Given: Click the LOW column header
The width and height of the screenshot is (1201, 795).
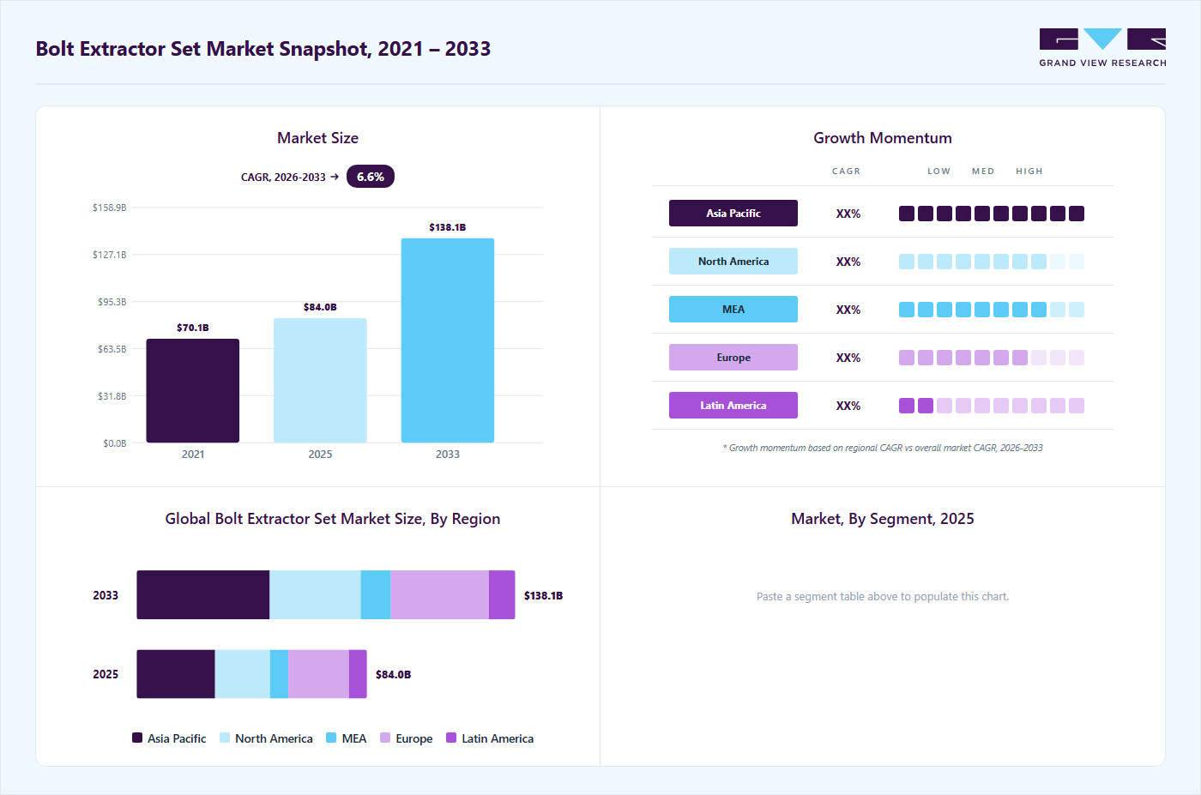Looking at the screenshot, I should point(938,172).
